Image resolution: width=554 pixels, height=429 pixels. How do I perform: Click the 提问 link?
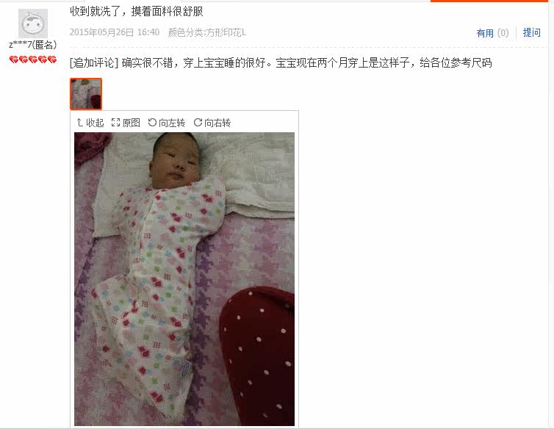pos(532,33)
